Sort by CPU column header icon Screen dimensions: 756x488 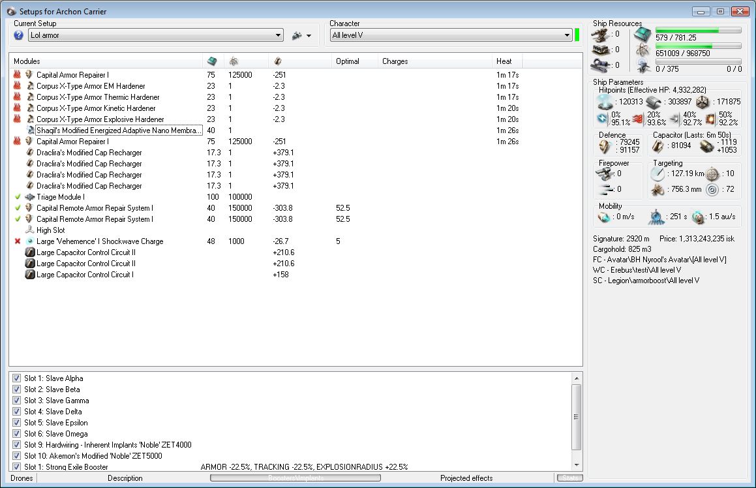211,61
